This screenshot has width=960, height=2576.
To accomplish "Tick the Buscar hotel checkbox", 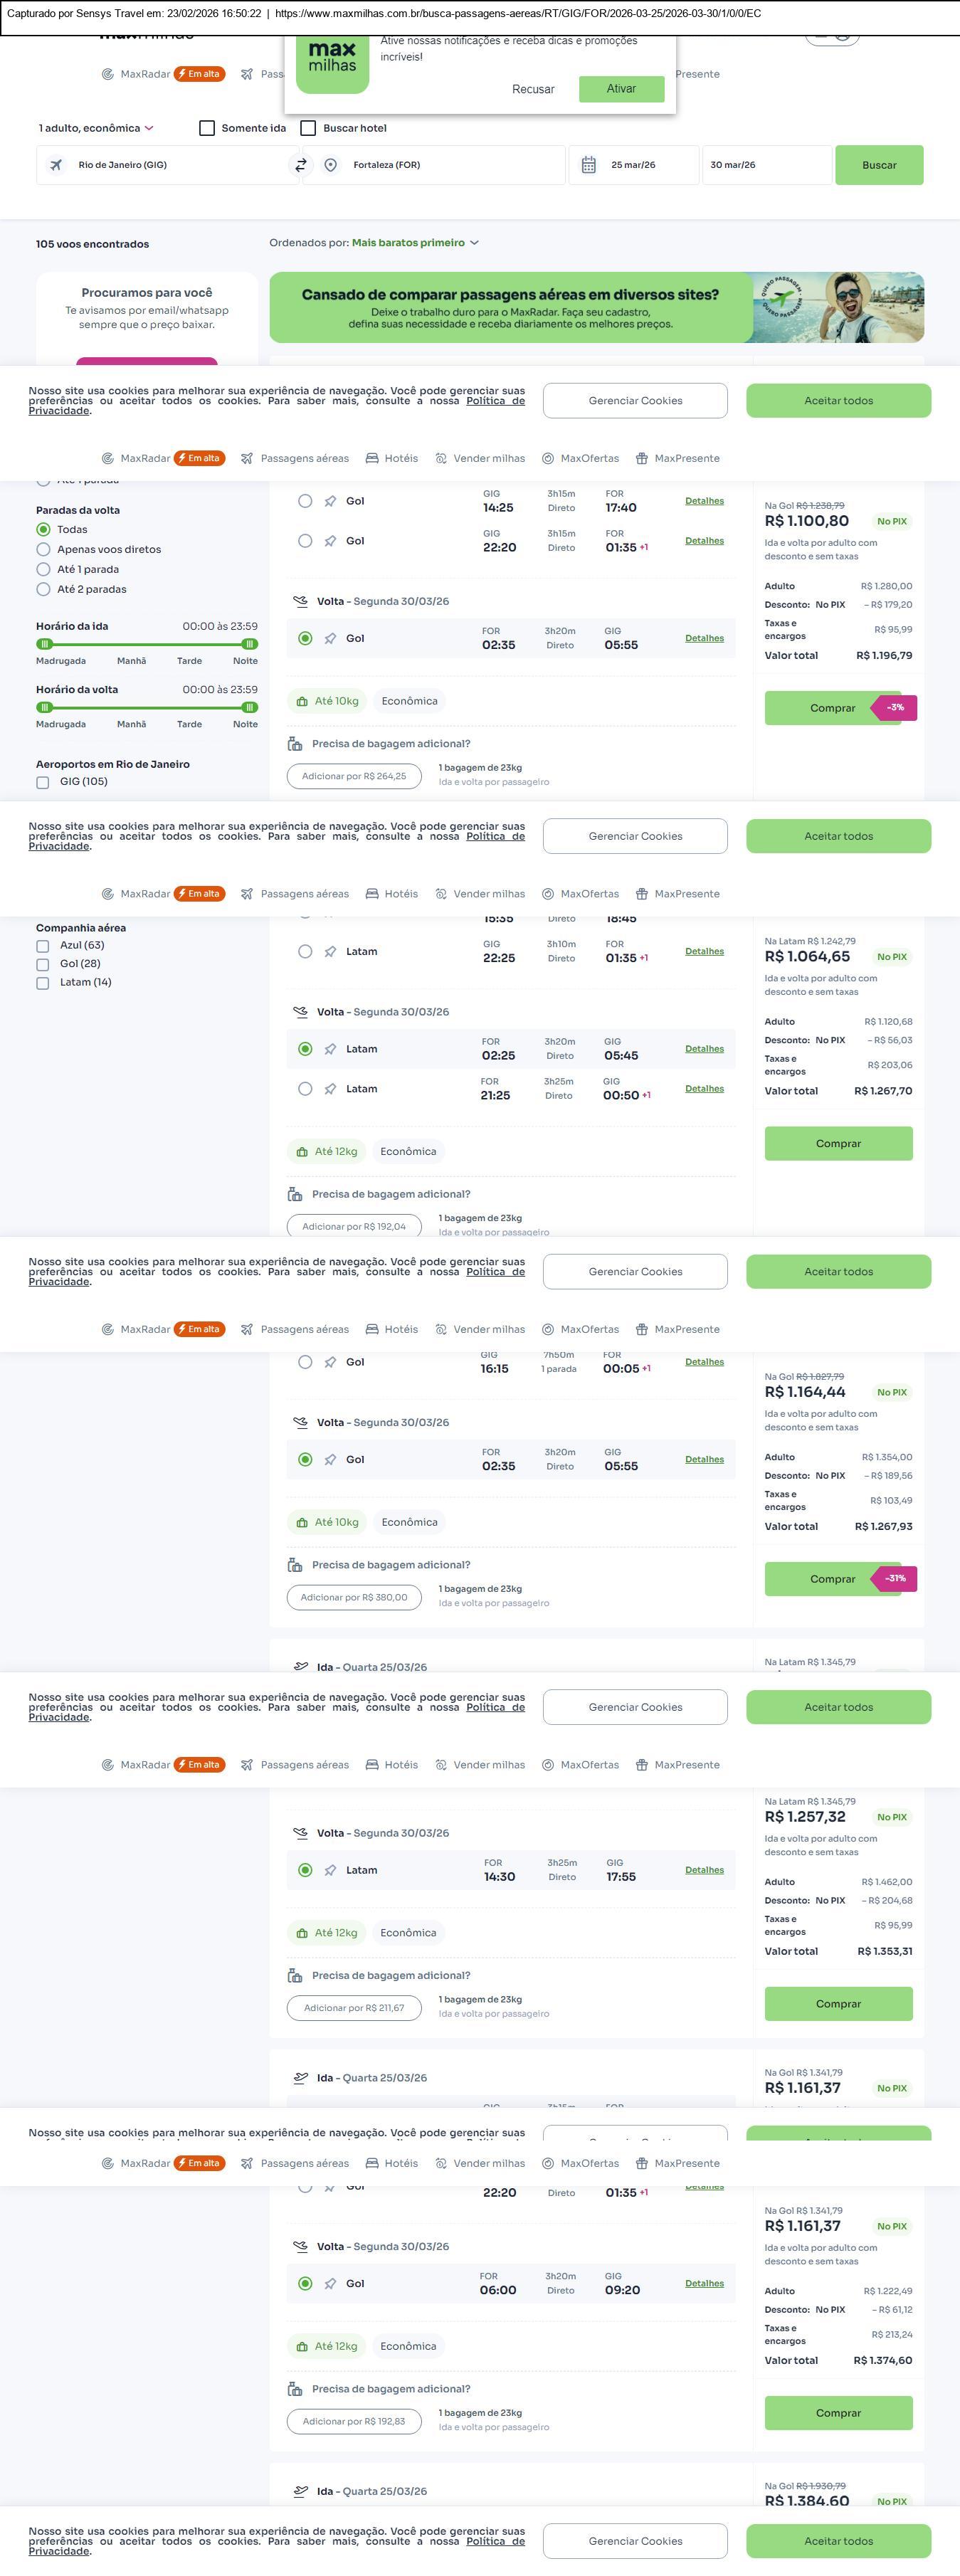I will coord(309,128).
